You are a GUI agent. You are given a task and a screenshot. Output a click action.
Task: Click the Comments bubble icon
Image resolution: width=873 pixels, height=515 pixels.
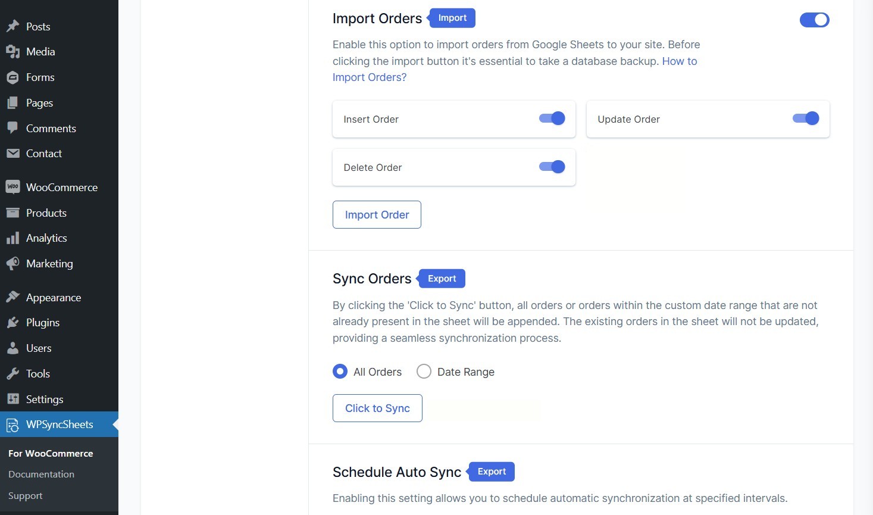coord(12,128)
